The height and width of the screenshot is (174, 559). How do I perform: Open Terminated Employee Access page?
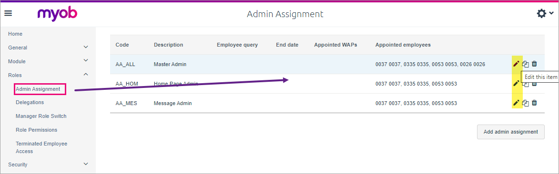[x=41, y=147]
